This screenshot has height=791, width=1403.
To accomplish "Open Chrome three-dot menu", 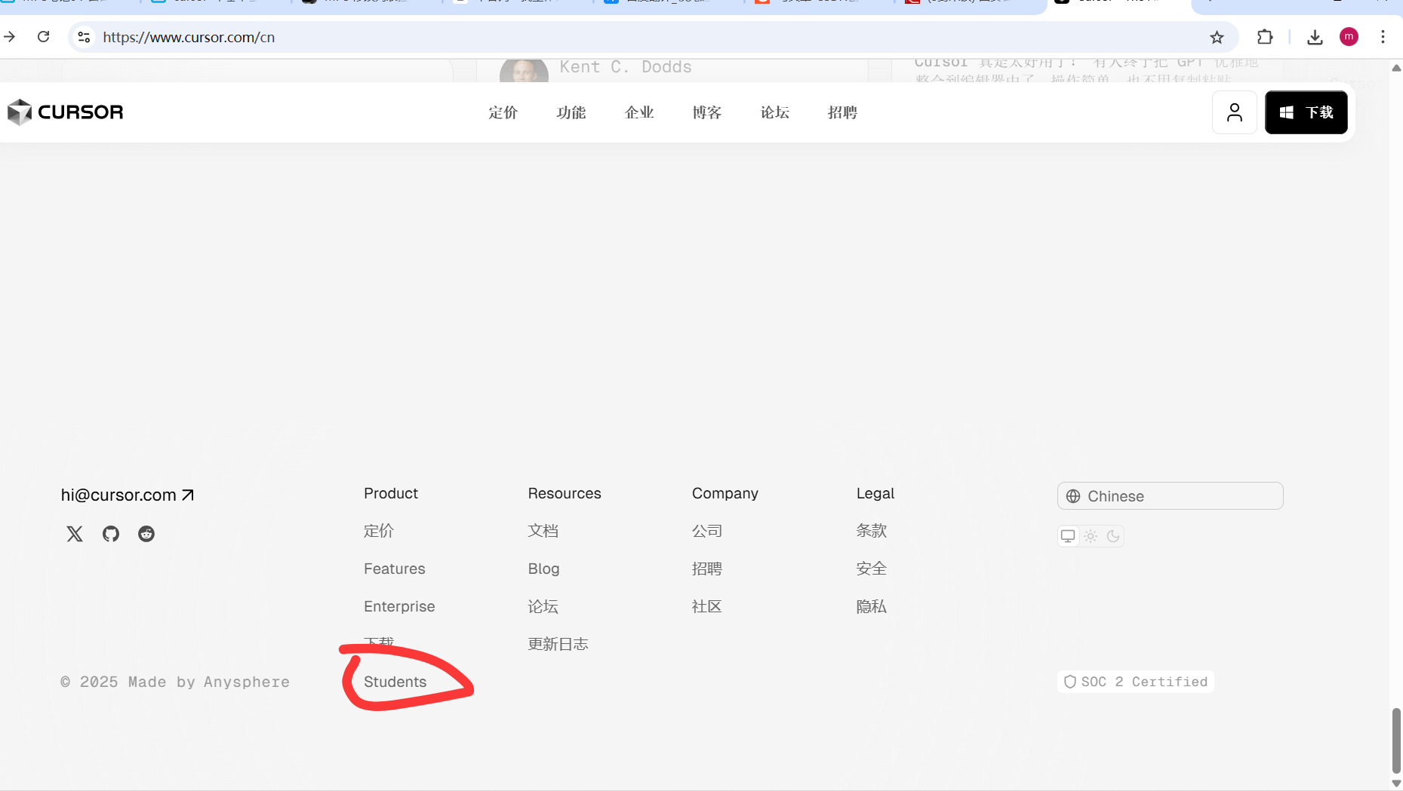I will tap(1383, 37).
